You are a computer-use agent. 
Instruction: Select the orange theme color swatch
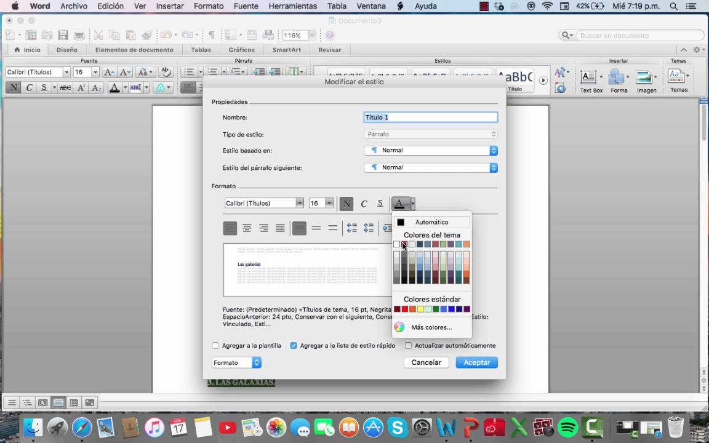[466, 244]
